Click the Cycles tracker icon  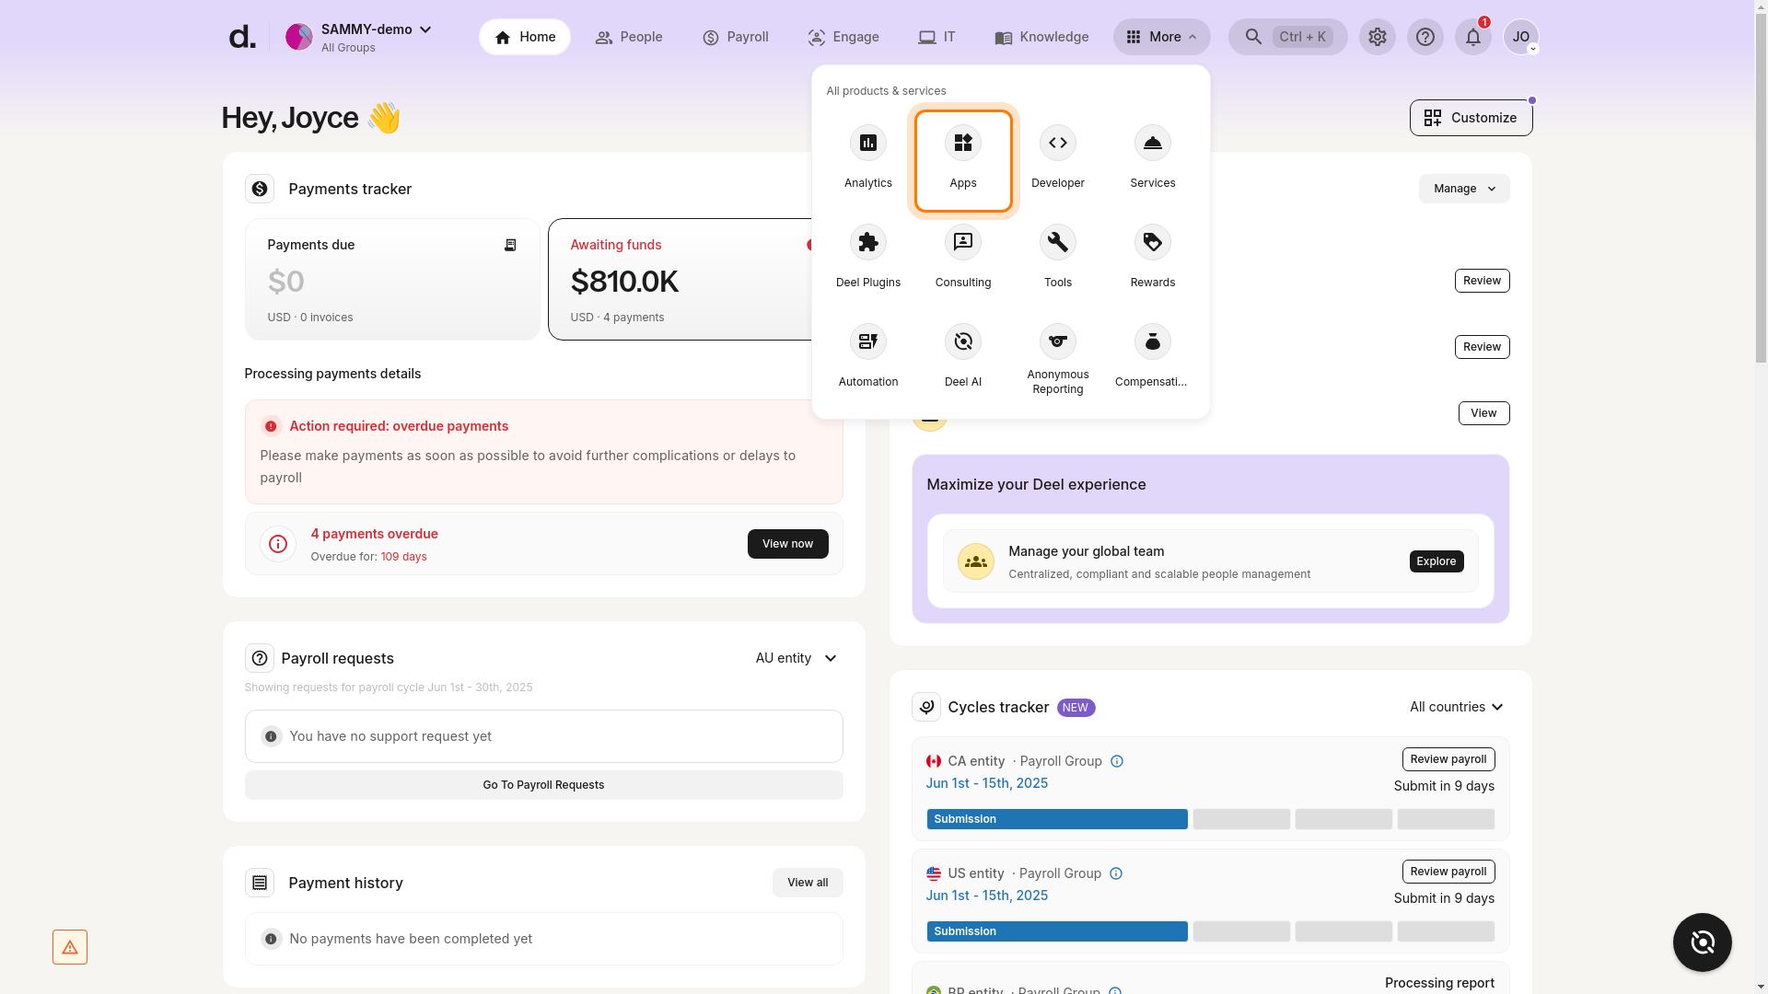pos(925,707)
